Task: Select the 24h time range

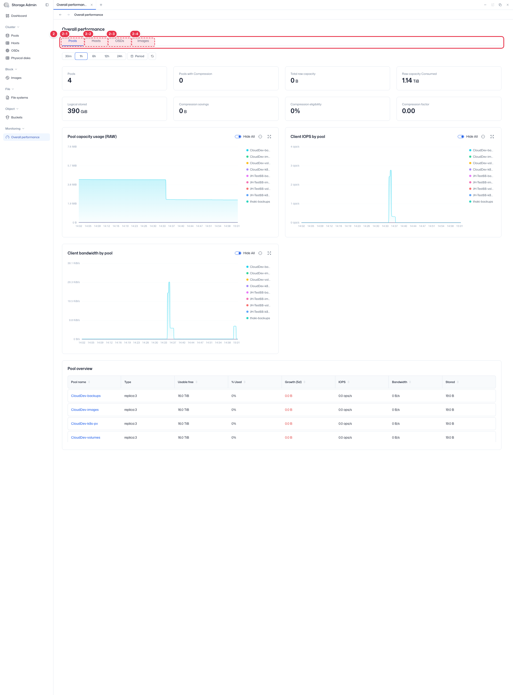Action: (119, 56)
